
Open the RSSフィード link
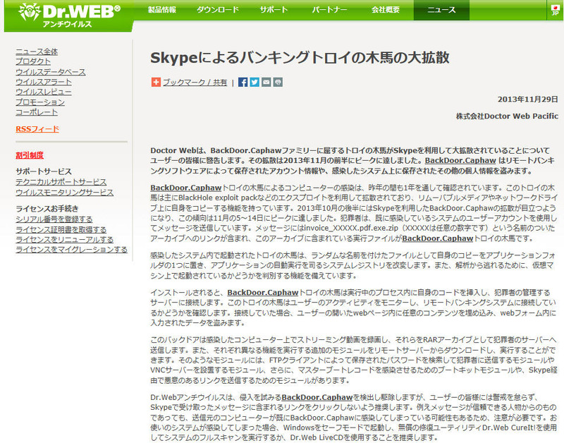37,129
